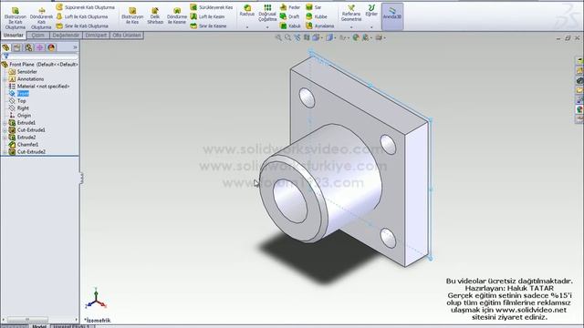Pick Sınır ile Kesme tool
584x328 pixels.
pyautogui.click(x=208, y=26)
